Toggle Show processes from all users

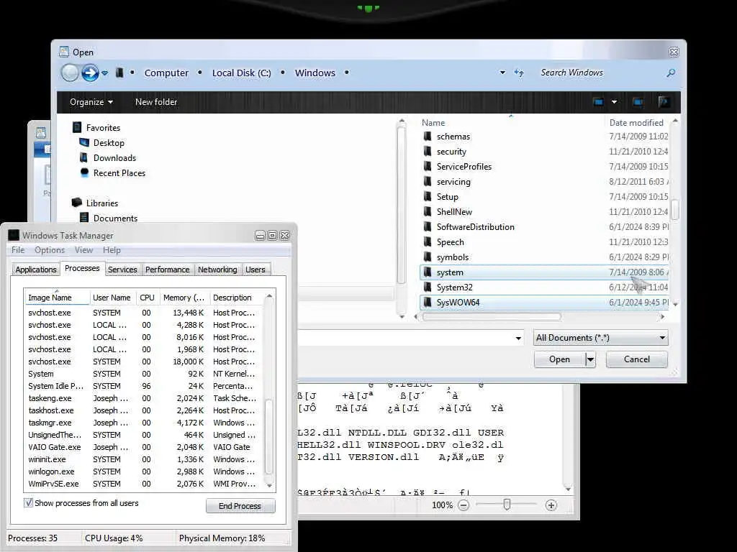coord(28,502)
